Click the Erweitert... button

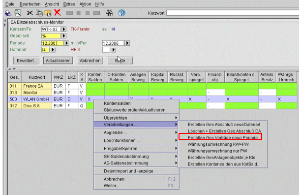pyautogui.click(x=27, y=61)
